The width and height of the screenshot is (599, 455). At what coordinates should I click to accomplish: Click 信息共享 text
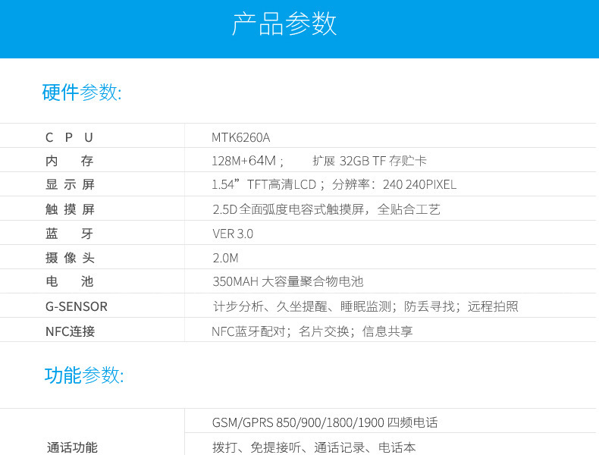point(387,331)
